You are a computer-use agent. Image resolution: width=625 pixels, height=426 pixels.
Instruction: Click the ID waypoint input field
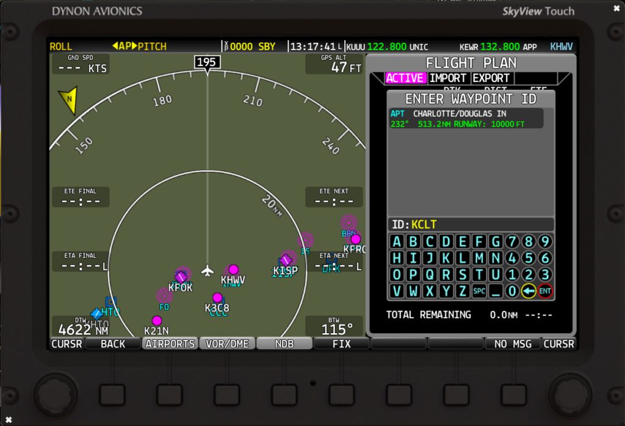471,224
